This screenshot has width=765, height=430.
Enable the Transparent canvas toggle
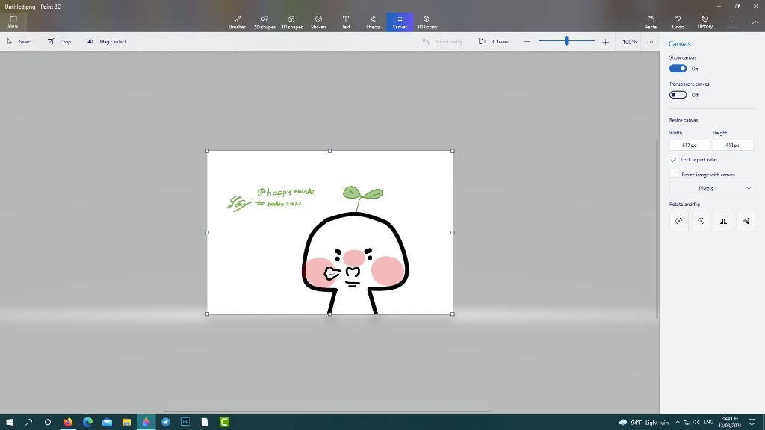pyautogui.click(x=678, y=95)
